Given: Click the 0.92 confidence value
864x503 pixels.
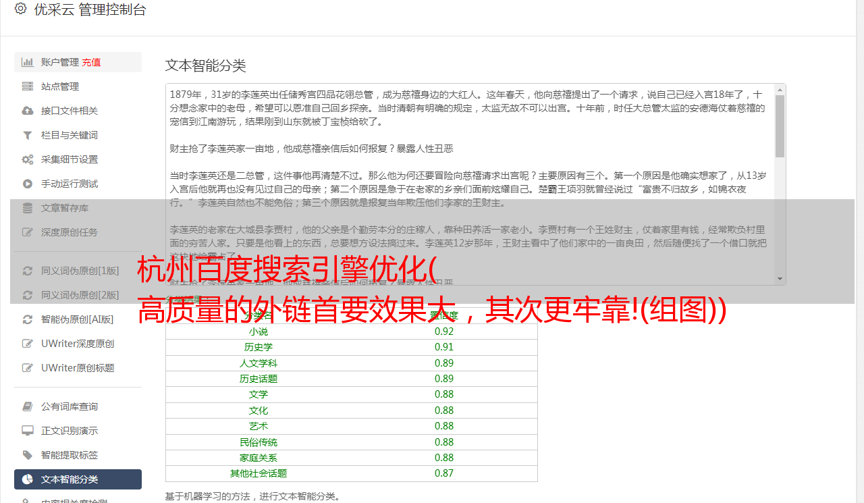Looking at the screenshot, I should pos(444,332).
